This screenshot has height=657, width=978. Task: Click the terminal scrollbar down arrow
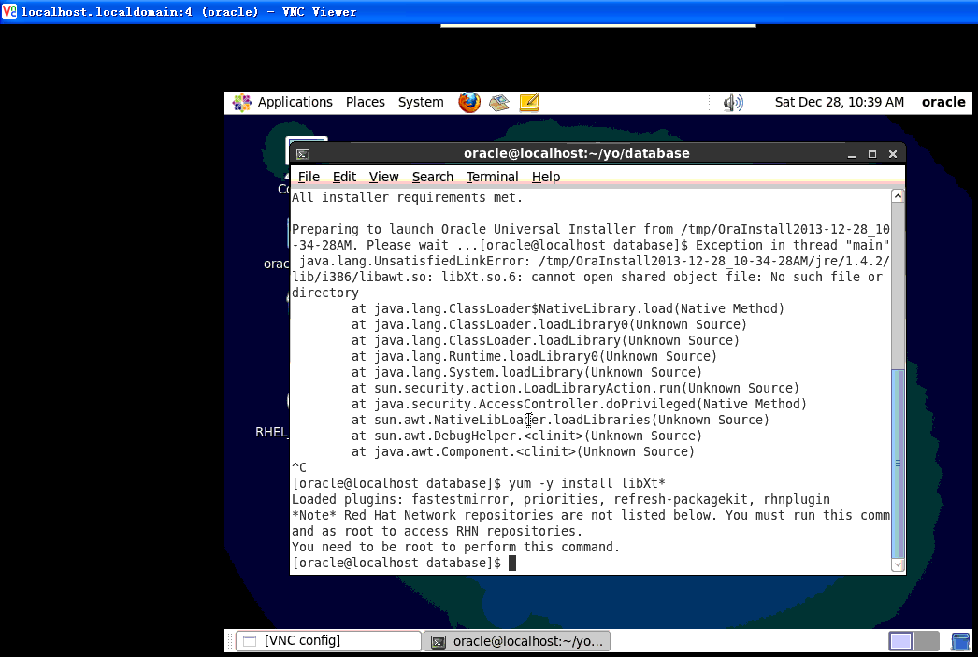tap(898, 565)
